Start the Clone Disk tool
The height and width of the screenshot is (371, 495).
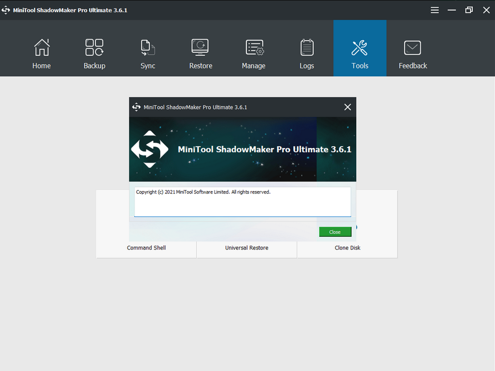(347, 248)
